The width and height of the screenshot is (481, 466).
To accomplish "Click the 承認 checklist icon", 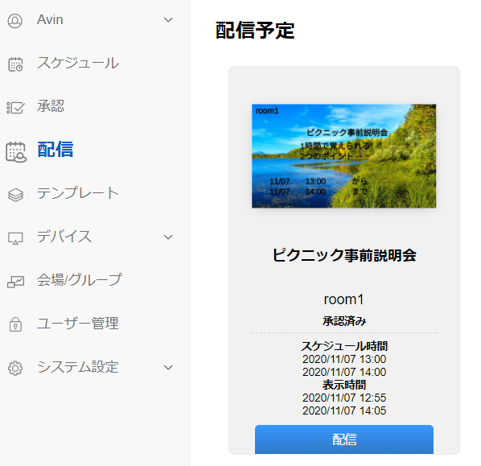I will 15,108.
